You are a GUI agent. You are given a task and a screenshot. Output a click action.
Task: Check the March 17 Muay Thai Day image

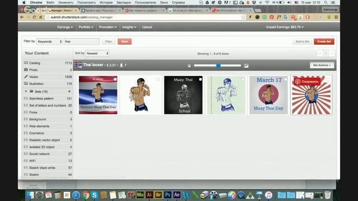click(x=285, y=79)
